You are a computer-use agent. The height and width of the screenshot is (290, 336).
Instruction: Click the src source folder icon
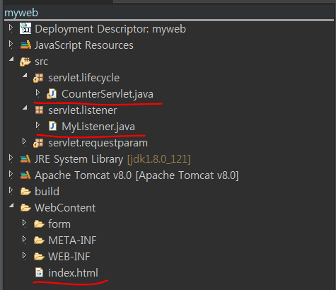coord(25,62)
